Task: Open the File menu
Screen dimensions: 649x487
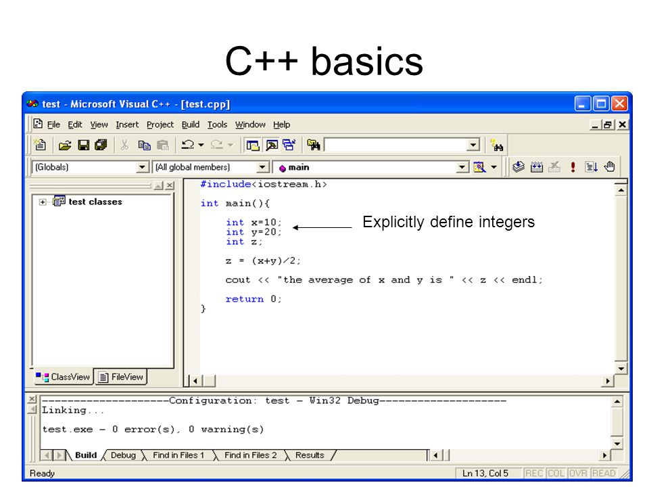Action: click(x=53, y=124)
